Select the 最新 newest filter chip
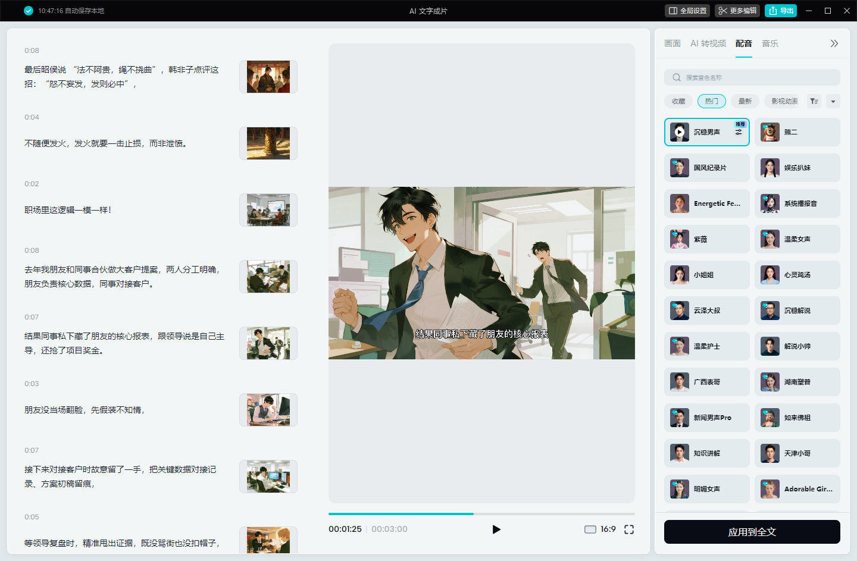Viewport: 857px width, 561px height. coord(745,101)
